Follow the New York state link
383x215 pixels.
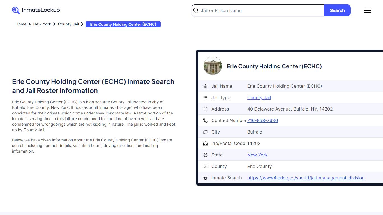pos(257,155)
